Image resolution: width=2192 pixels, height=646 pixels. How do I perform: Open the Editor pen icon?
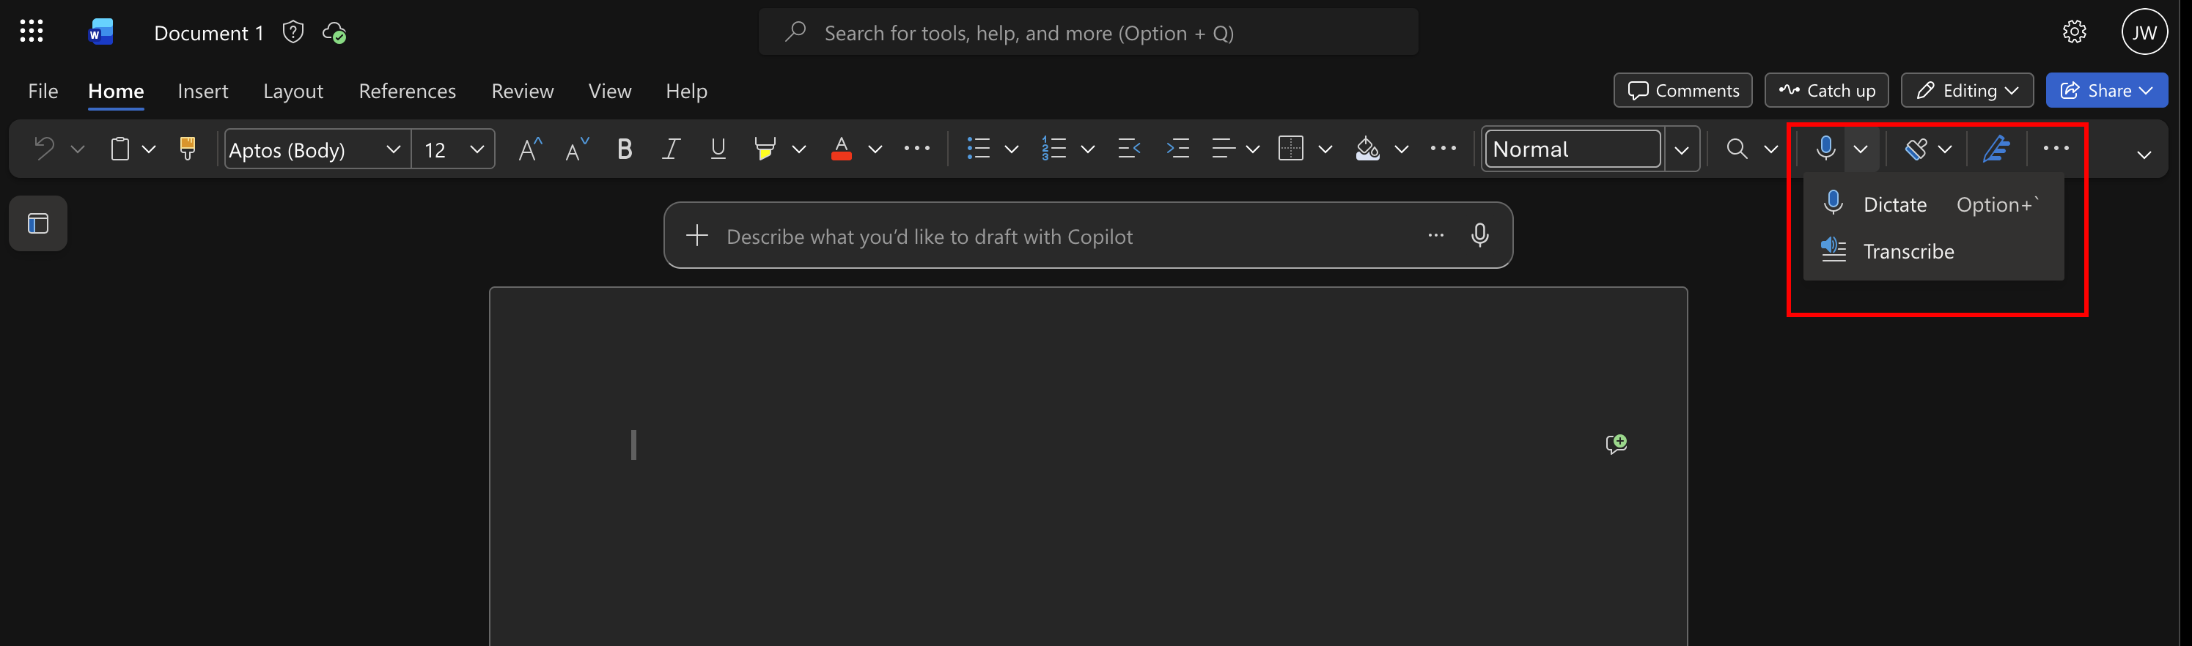point(1996,149)
